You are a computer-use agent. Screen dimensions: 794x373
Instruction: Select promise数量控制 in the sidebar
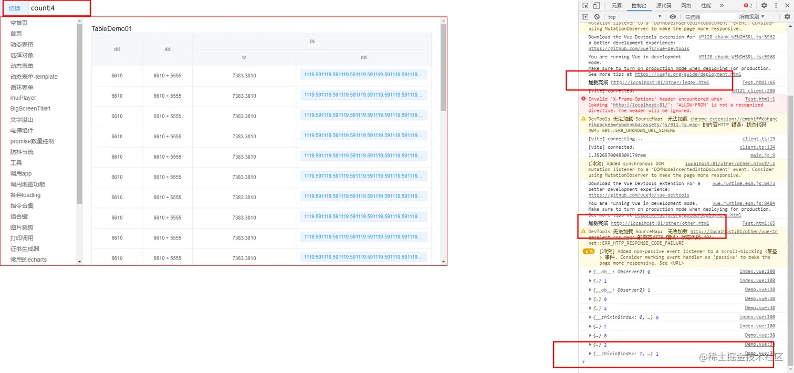32,141
